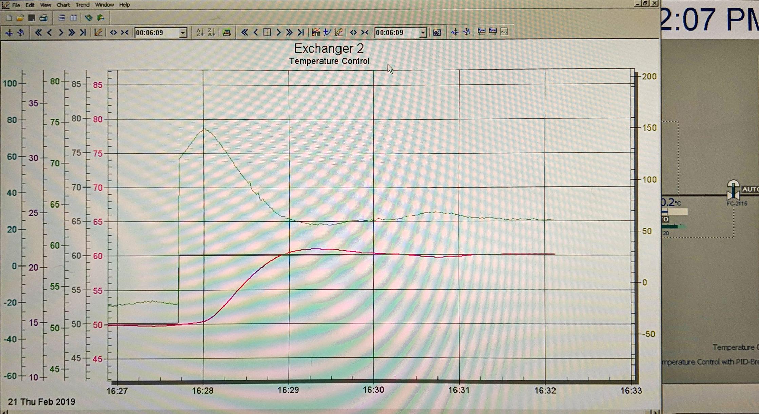Click the Temperature Control subtitle
Viewport: 759px width, 414px height.
pyautogui.click(x=329, y=61)
